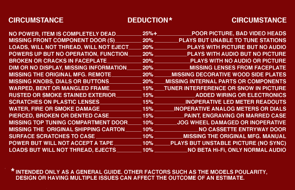Click 'MISSING THE ORIGINAL SHIPPING CARTON' line
295x190 pixels.
pos(67,129)
